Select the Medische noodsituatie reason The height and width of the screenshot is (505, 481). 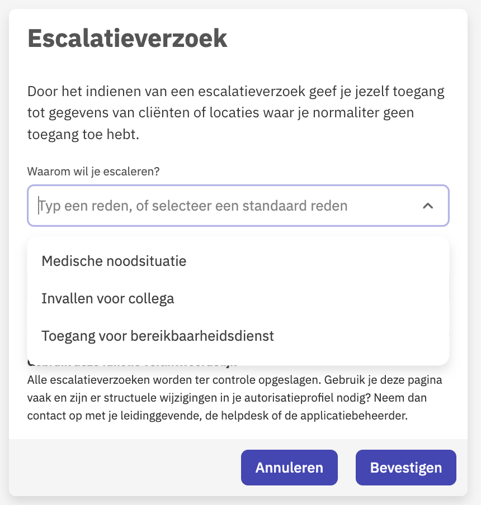114,261
